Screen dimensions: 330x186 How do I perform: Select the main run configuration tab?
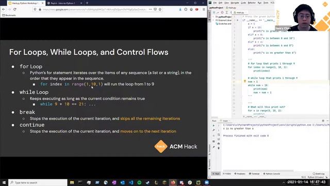224,121
